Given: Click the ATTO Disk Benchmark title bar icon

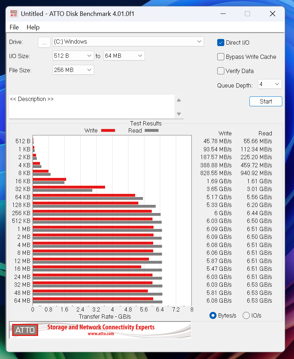Looking at the screenshot, I should (14, 14).
